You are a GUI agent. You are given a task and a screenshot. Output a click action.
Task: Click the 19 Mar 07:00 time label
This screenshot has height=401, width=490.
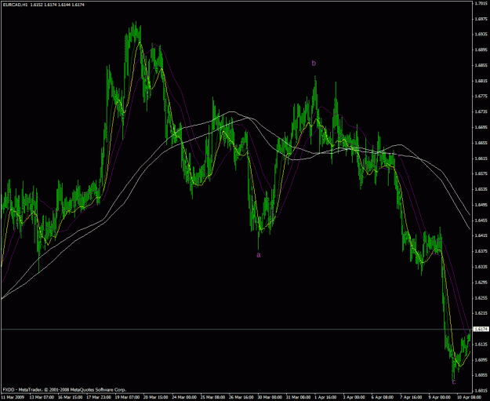click(128, 397)
